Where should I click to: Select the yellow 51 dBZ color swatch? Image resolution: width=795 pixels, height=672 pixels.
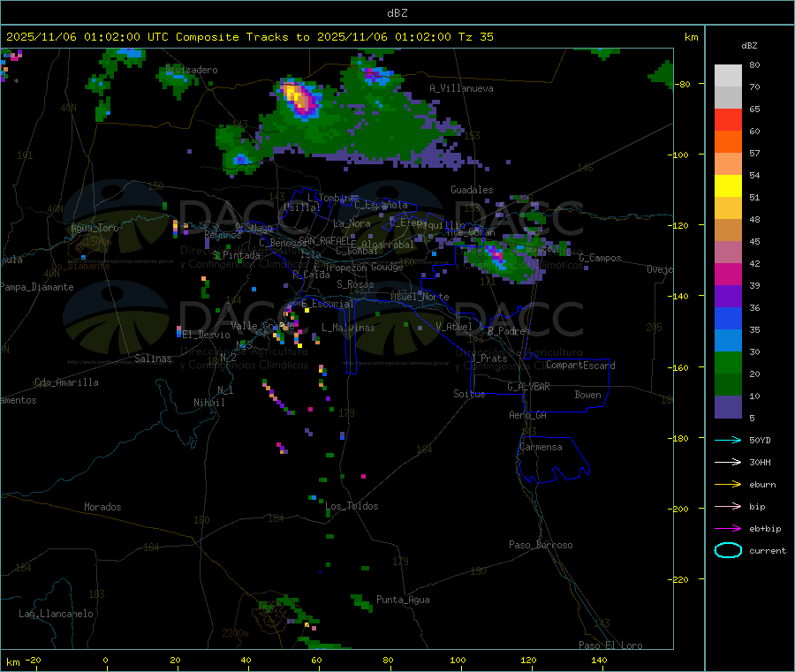728,186
